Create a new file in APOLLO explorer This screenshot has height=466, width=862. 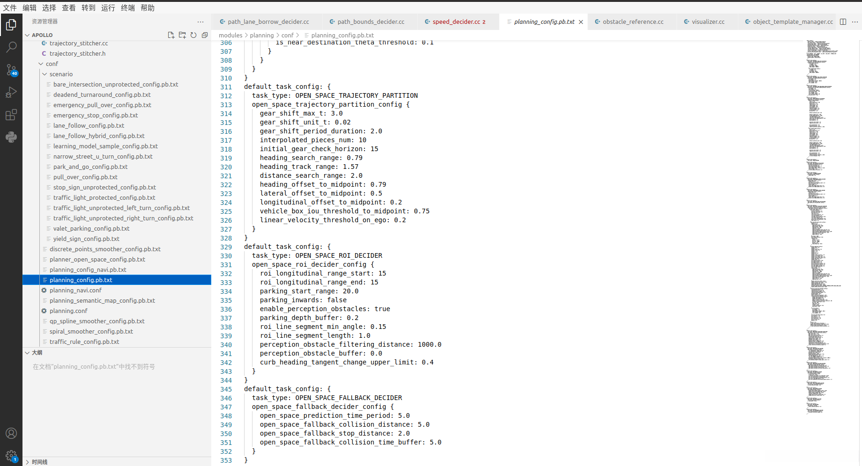point(171,35)
